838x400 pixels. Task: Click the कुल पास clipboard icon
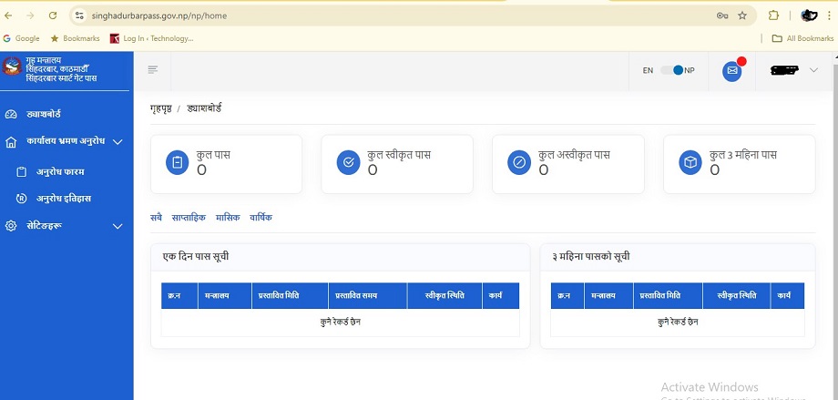click(177, 163)
